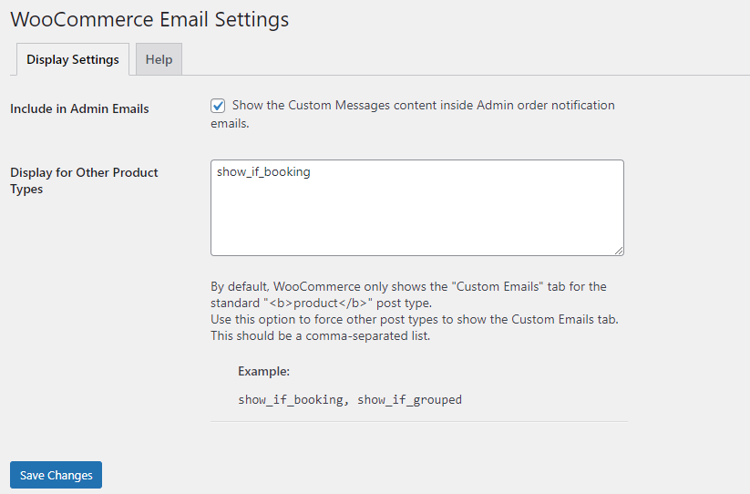750x494 pixels.
Task: Focus the Display for Other Product Types textarea
Action: tap(416, 208)
